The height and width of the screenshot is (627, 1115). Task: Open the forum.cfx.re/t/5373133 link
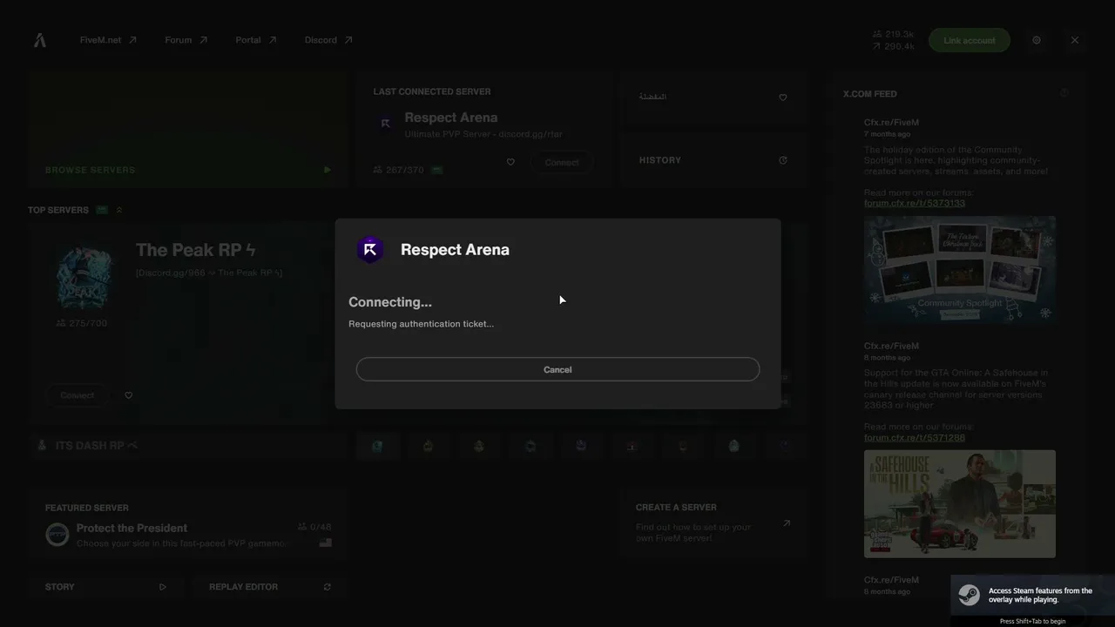[915, 204]
